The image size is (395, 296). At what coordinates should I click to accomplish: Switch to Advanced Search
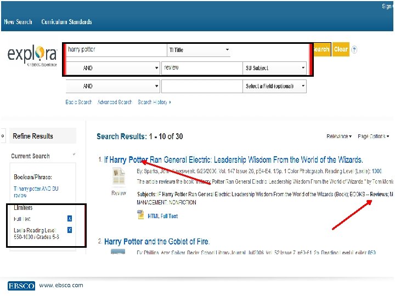[115, 102]
